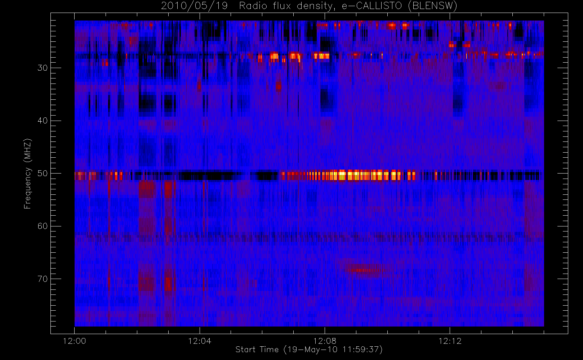Viewport: 583px width, 360px height.
Task: Click the 12:12 time tick label
Action: point(450,341)
